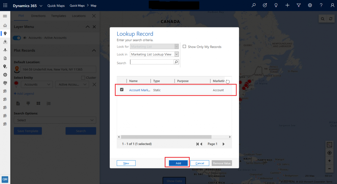Switch to the Plot tab
Screen dimensions: 337x184
[21, 16]
